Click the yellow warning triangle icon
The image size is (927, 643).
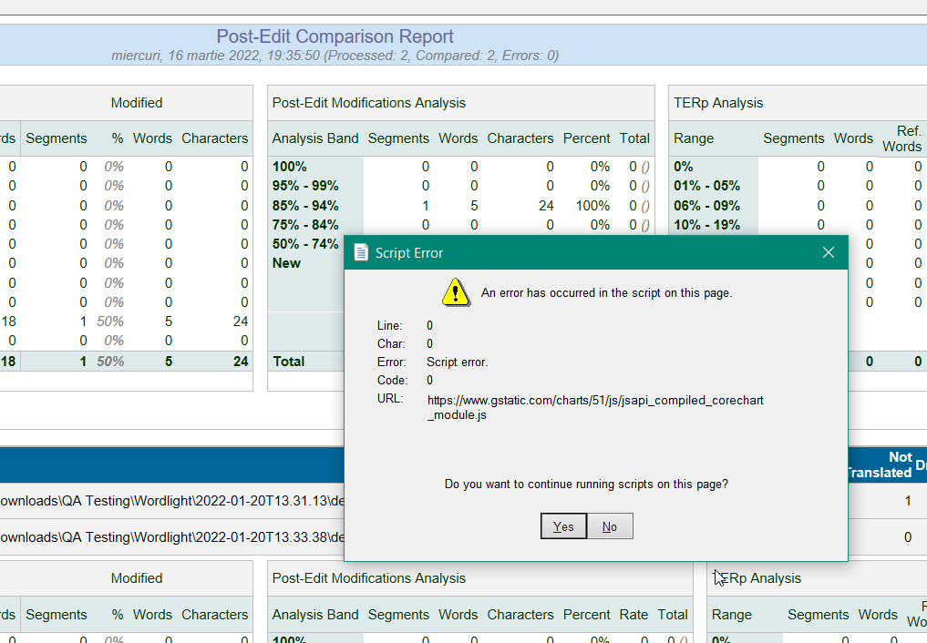455,292
